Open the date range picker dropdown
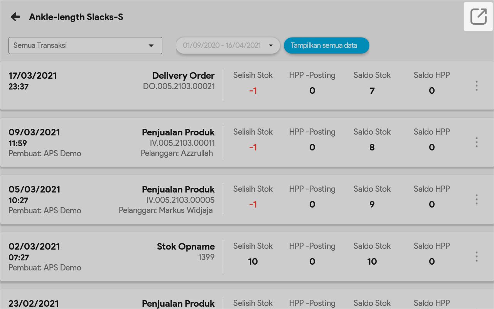Image resolution: width=494 pixels, height=309 pixels. click(x=228, y=46)
